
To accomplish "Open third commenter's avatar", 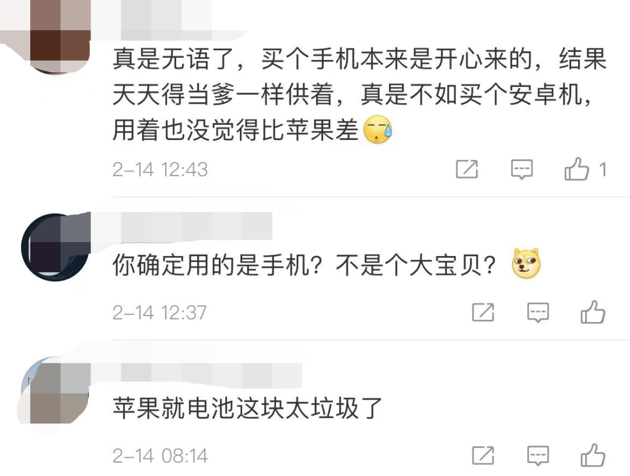I will (x=55, y=390).
